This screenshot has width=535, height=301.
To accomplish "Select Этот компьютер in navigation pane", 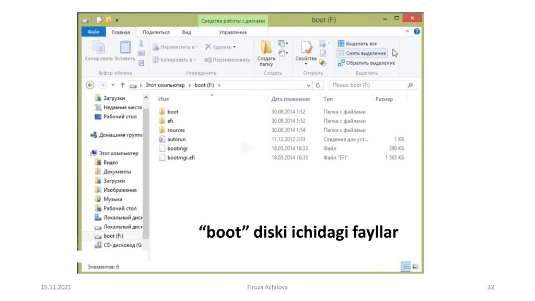I will point(114,153).
